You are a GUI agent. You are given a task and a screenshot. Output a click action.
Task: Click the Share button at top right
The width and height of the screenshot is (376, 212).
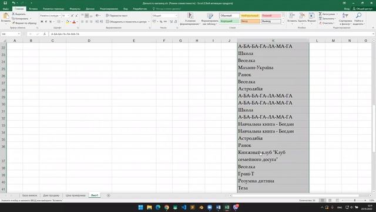point(362,9)
